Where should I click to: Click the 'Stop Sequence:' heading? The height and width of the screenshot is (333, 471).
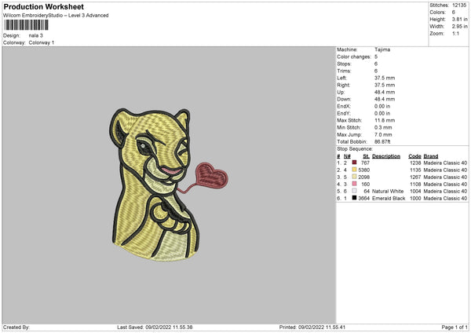point(355,149)
